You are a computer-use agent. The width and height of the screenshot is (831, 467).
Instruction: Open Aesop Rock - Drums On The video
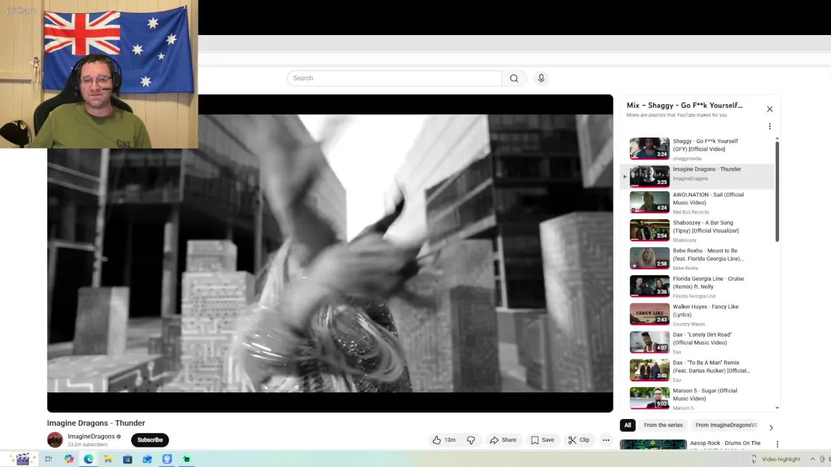[725, 443]
